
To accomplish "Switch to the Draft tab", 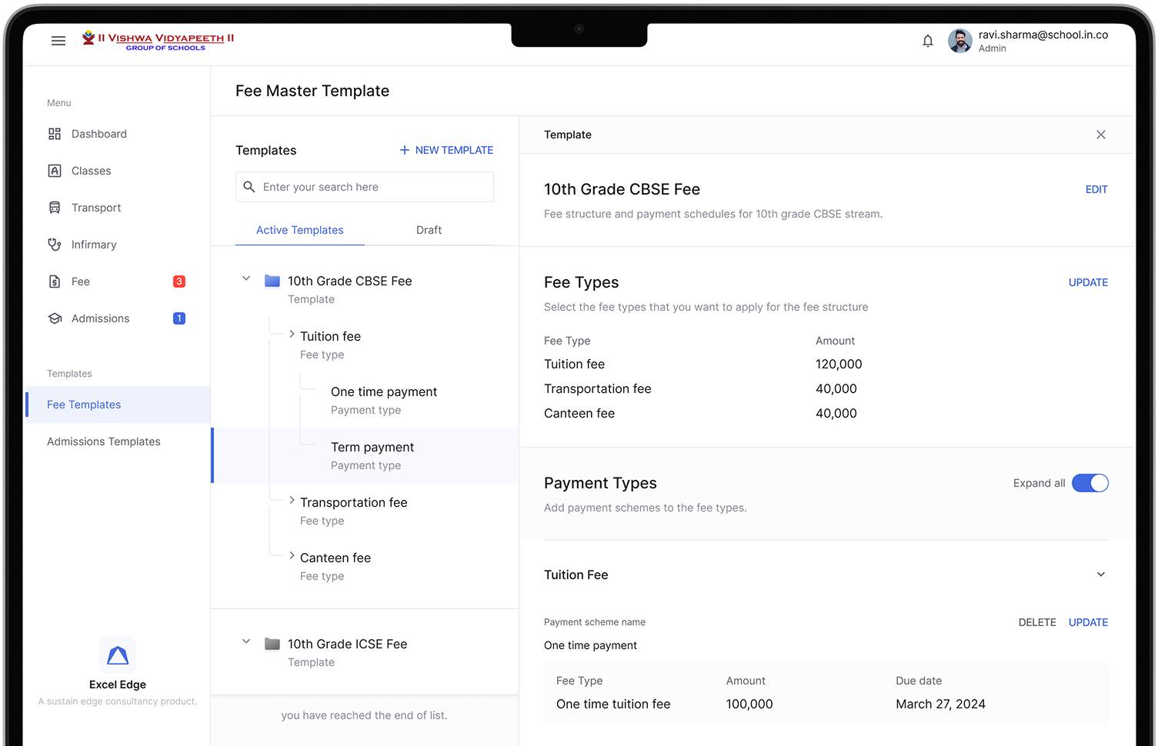I will coord(429,230).
